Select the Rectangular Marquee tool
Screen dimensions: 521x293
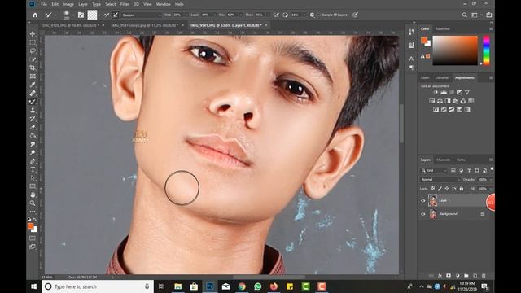(x=33, y=42)
